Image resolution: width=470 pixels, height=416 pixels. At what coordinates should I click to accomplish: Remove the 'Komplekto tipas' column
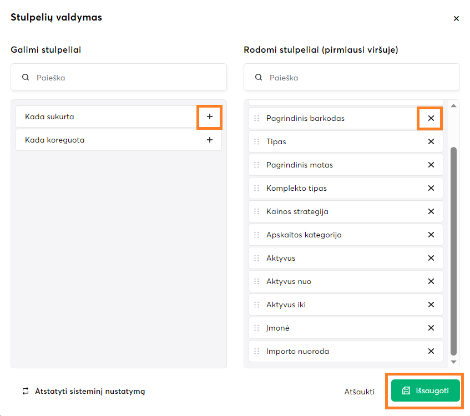(x=431, y=188)
